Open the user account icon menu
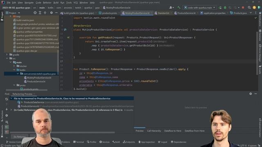Image resolution: width=262 pixels, height=147 pixels. tap(172, 7)
